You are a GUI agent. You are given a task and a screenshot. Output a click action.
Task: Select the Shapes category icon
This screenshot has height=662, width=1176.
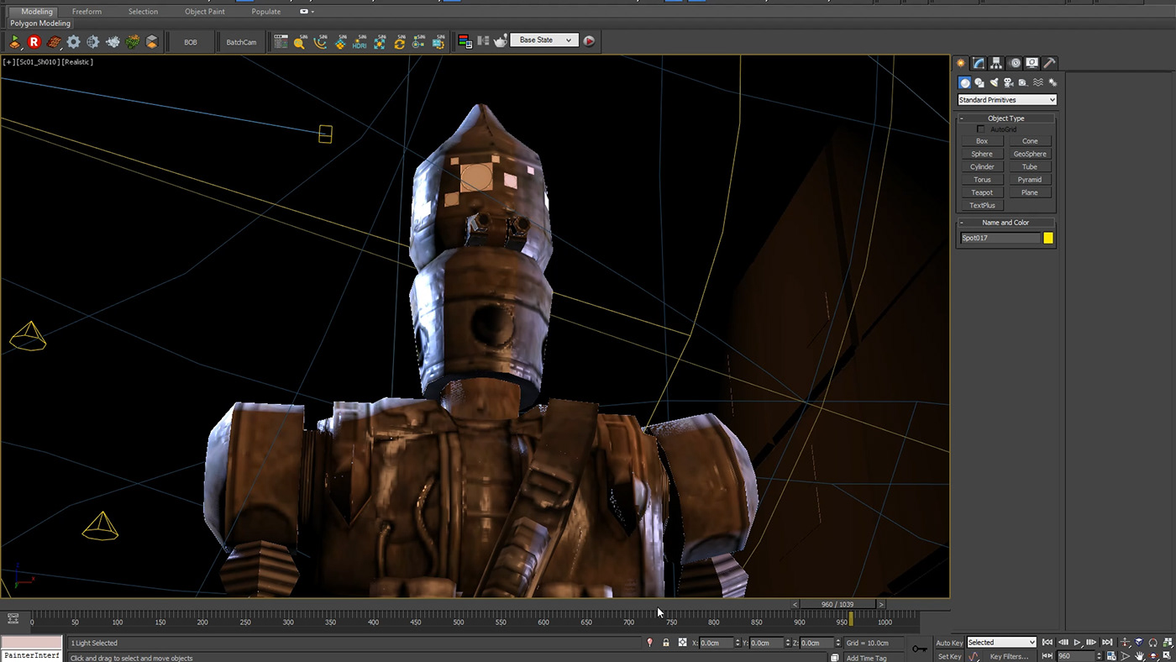(x=979, y=82)
